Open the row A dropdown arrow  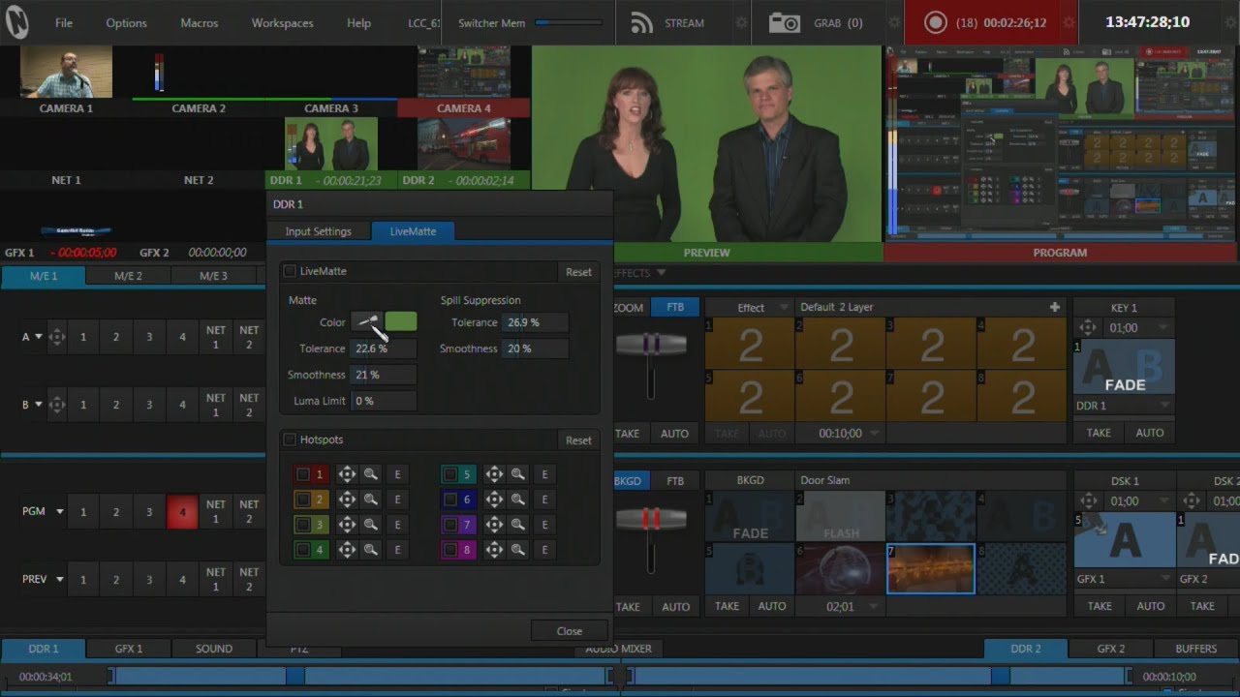[39, 337]
